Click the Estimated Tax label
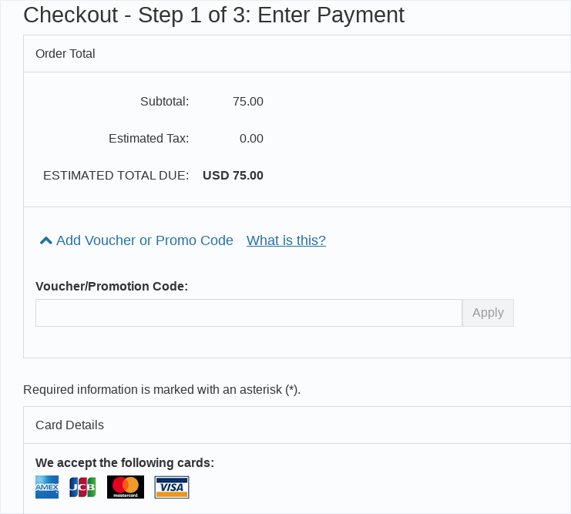 pyautogui.click(x=149, y=139)
